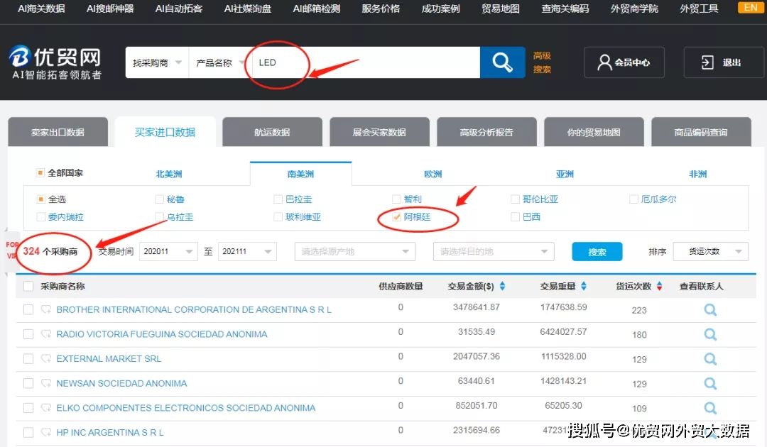This screenshot has height=447, width=767.
Task: Switch to 买家进口数据 tab
Action: pos(165,133)
